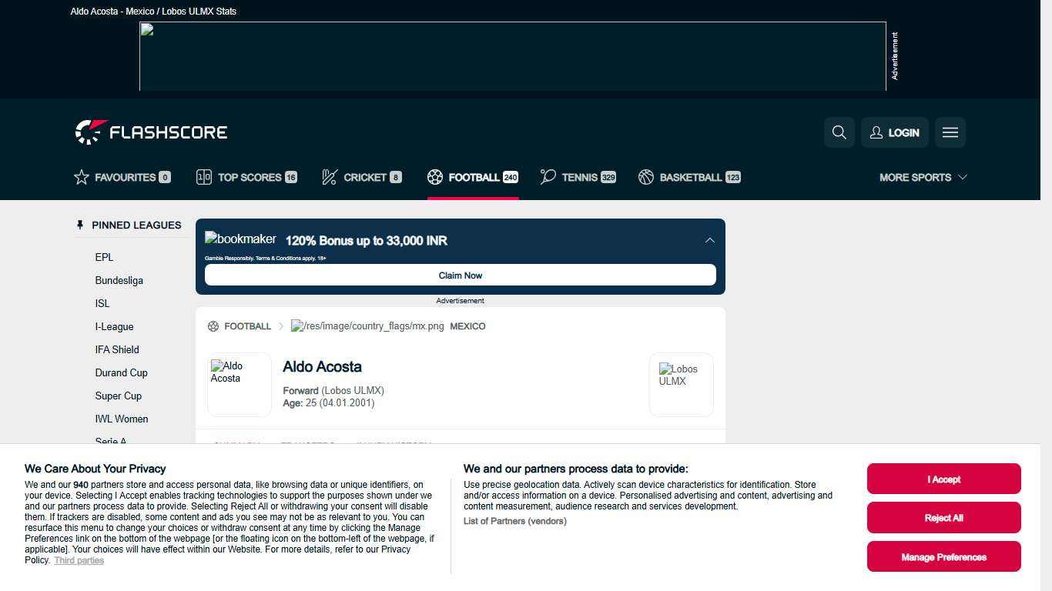Select the Football sport icon
This screenshot has height=591, width=1052.
(x=434, y=177)
